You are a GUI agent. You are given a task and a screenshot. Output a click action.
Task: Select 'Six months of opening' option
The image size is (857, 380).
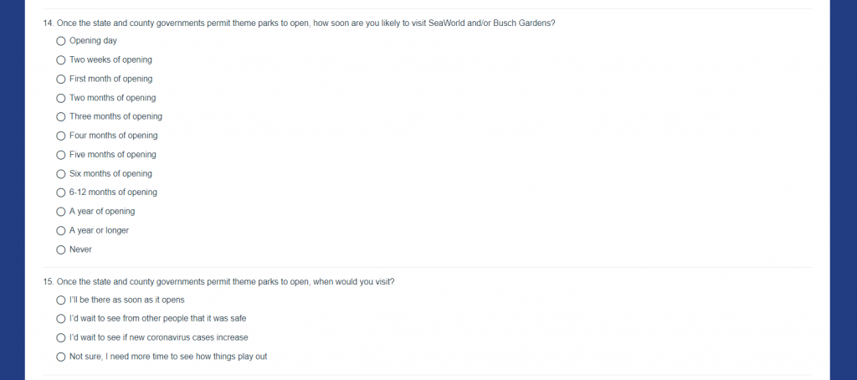(60, 174)
